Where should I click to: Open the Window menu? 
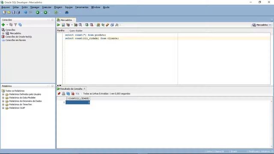95,7
